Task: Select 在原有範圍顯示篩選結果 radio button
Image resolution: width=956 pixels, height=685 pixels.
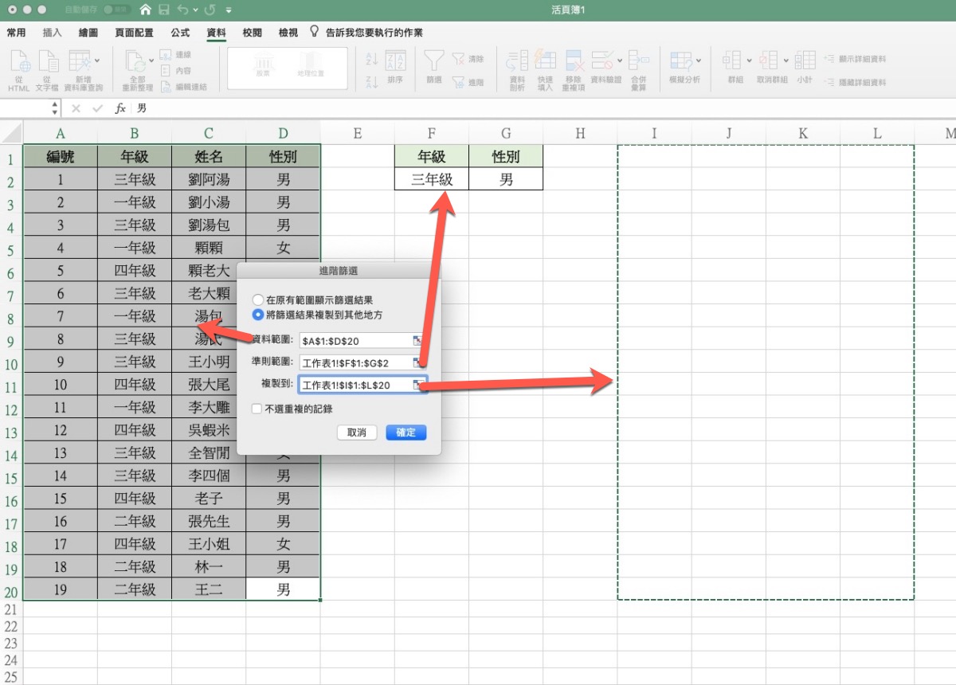Action: tap(258, 300)
